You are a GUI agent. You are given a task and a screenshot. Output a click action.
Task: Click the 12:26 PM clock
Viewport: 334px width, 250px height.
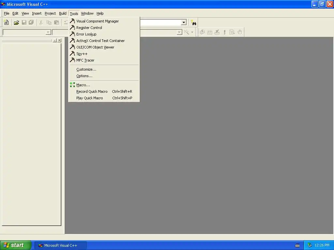click(x=322, y=245)
